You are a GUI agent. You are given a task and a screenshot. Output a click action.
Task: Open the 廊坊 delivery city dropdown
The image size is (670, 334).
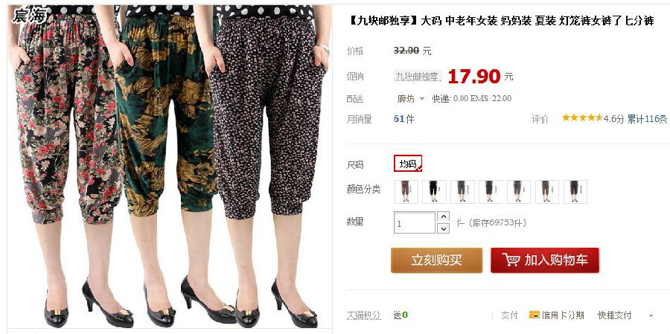[410, 99]
